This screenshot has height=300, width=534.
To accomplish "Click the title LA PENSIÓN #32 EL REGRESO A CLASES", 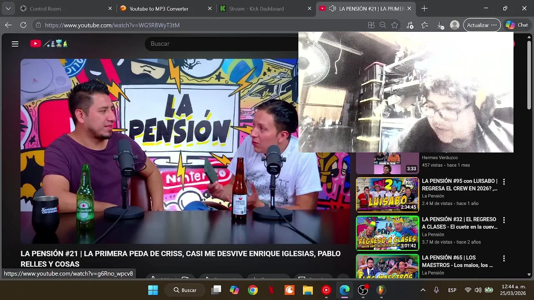I will tap(459, 223).
